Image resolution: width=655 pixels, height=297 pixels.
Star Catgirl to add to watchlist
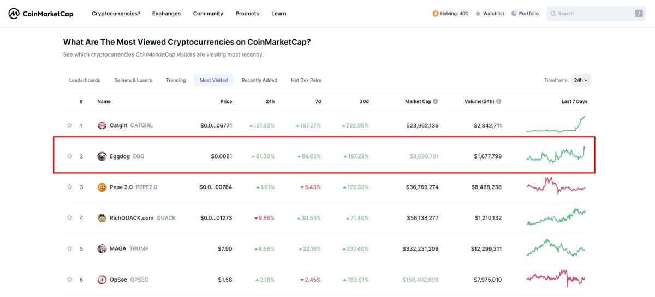(x=69, y=125)
